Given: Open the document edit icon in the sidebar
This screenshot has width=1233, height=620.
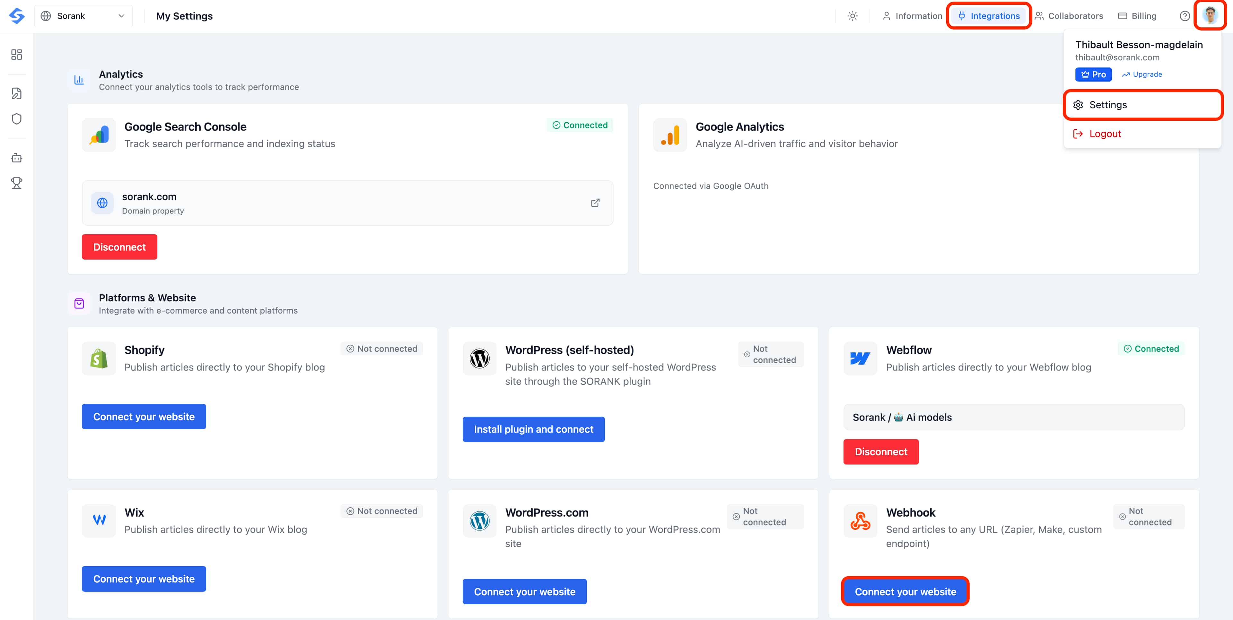Looking at the screenshot, I should coord(17,93).
